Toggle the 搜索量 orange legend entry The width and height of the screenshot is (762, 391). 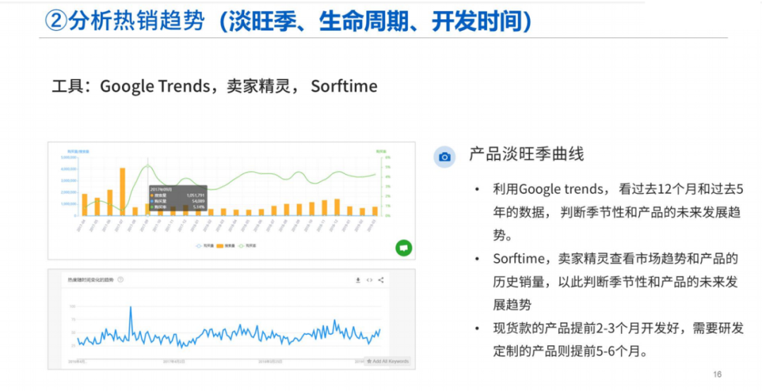click(x=226, y=246)
